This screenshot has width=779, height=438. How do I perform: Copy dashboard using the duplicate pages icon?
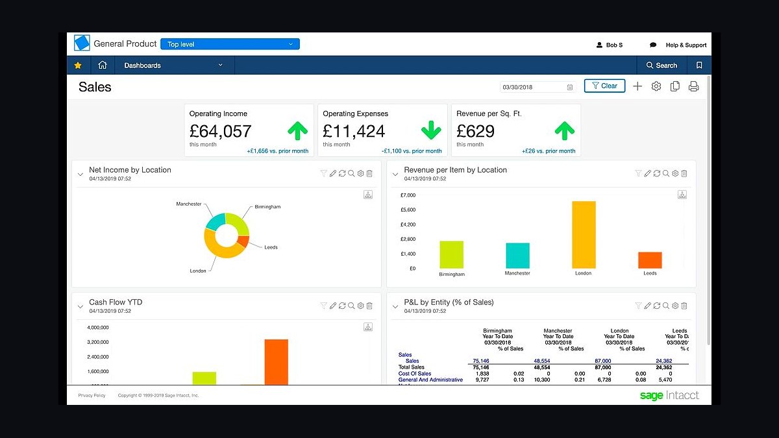(675, 86)
